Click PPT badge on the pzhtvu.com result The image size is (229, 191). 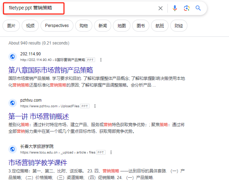point(85,106)
